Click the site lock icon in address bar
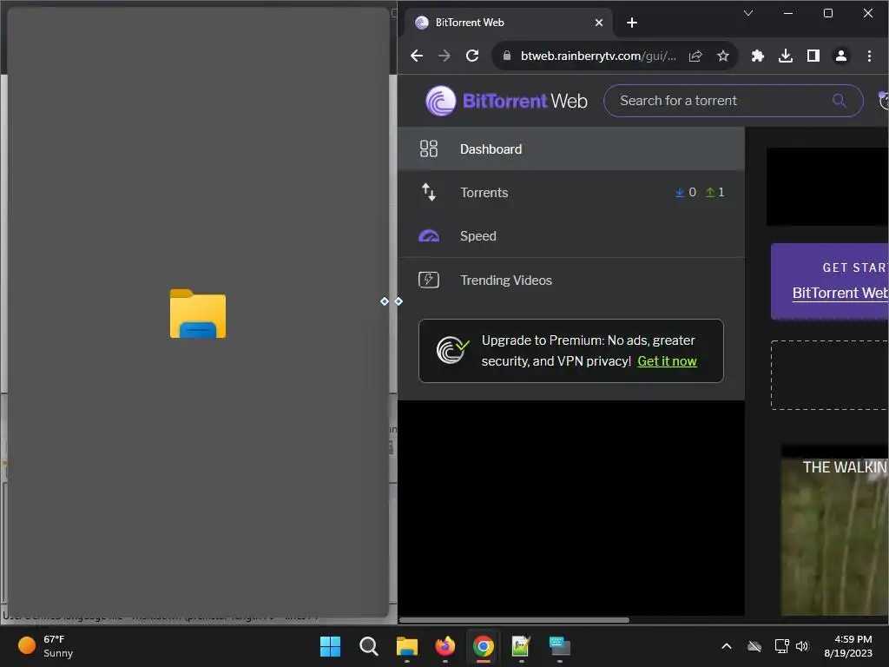The height and width of the screenshot is (667, 889). [x=507, y=56]
